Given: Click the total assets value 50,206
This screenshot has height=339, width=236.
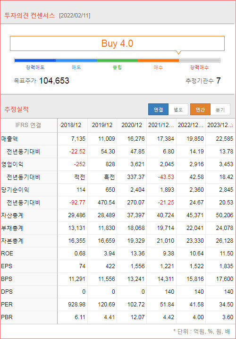Looking at the screenshot, I should coord(225,215).
